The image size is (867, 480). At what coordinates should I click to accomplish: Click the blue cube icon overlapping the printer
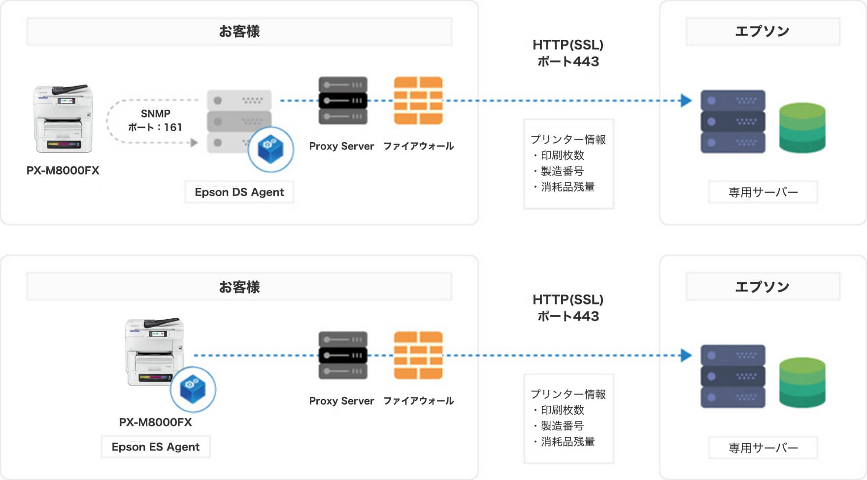[193, 389]
